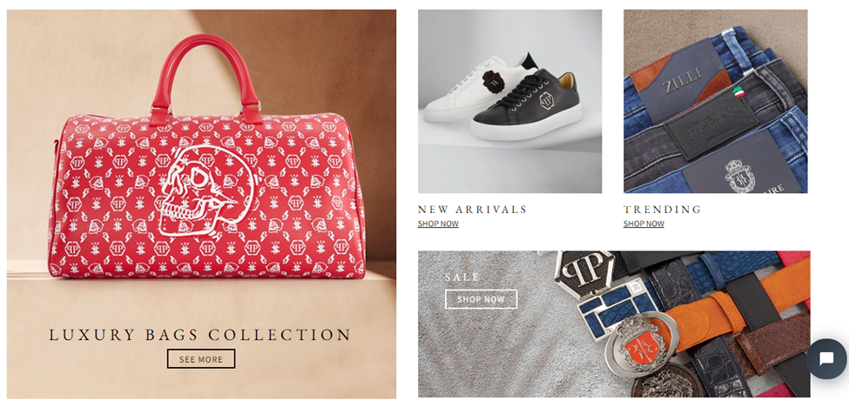Click the Luxury Bags Collection heading
Viewport: 849px width, 407px height.
pos(200,335)
